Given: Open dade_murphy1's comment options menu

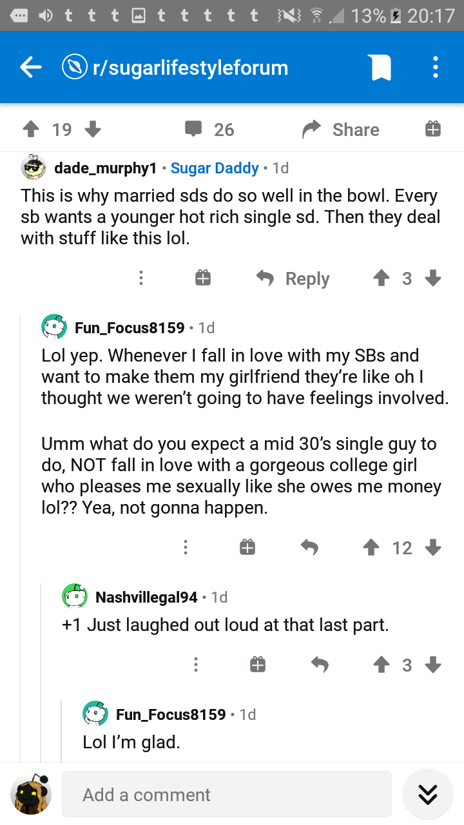Looking at the screenshot, I should point(140,278).
